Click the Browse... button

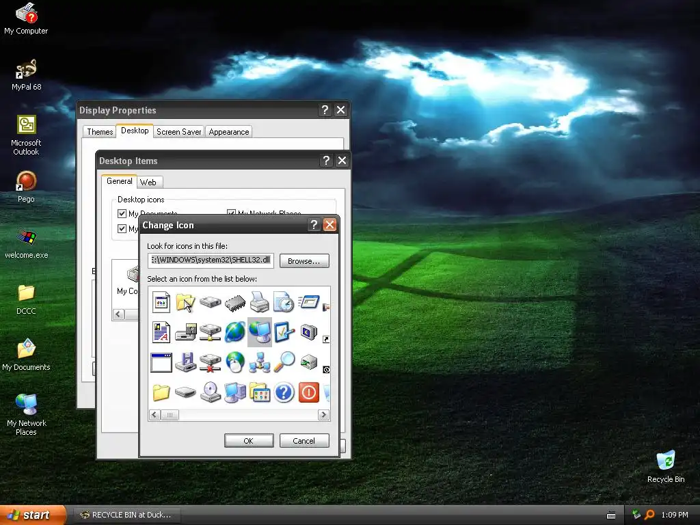click(x=304, y=260)
